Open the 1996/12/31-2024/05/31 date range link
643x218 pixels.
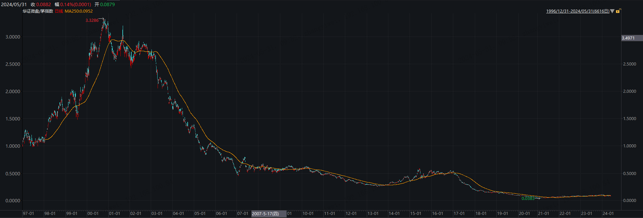click(x=578, y=11)
